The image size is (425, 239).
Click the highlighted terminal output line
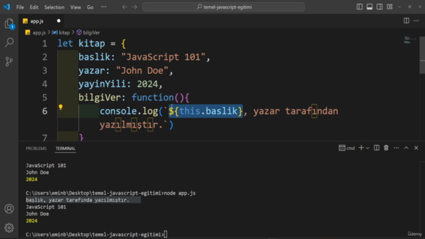point(83,200)
